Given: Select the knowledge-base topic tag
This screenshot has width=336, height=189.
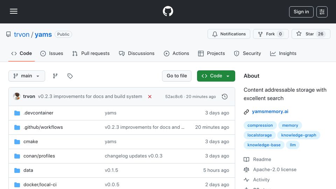Looking at the screenshot, I should (264, 145).
